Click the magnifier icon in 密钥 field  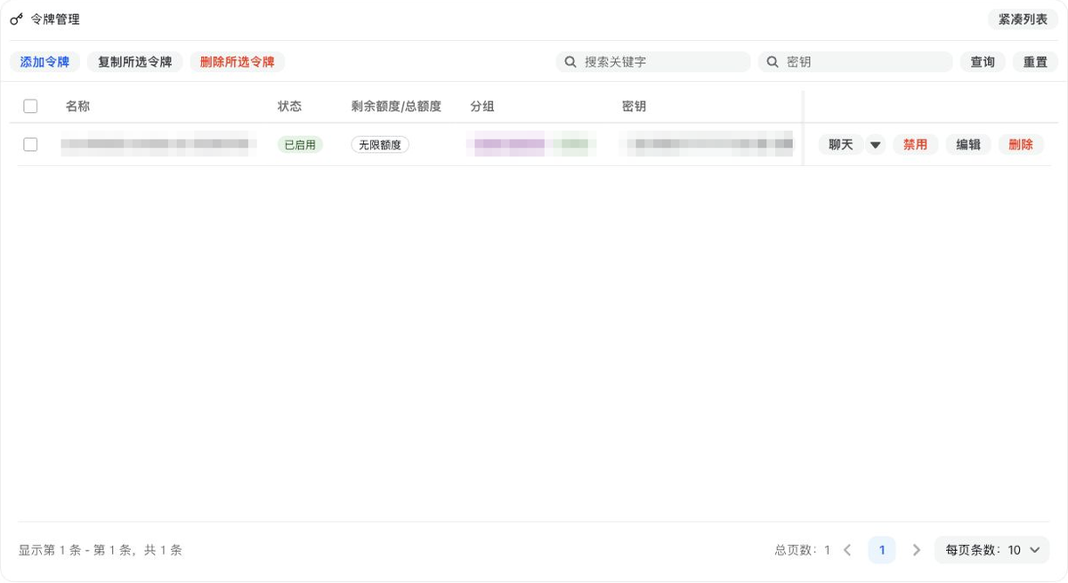[x=773, y=62]
